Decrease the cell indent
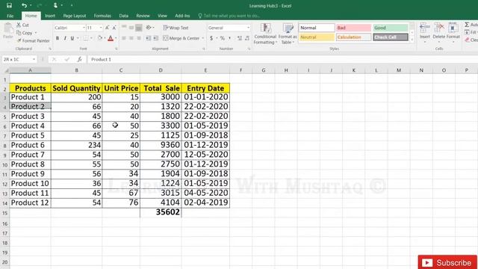This screenshot has width=478, height=269. [148, 38]
